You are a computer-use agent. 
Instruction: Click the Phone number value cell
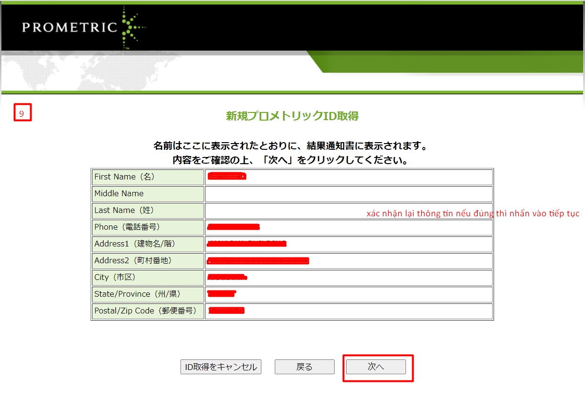tap(349, 227)
